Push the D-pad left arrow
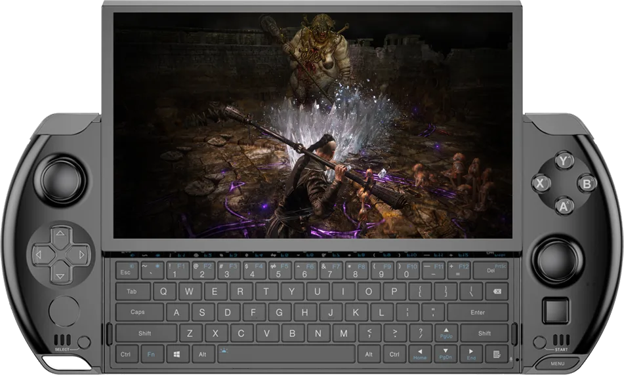This screenshot has height=375, width=624. (x=40, y=254)
